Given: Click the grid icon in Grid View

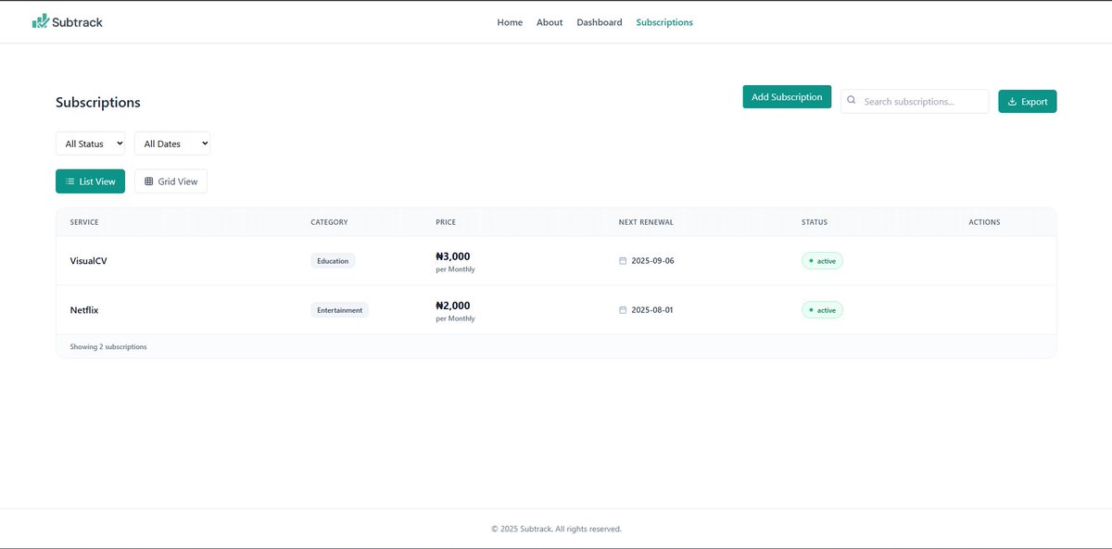Looking at the screenshot, I should pos(148,181).
